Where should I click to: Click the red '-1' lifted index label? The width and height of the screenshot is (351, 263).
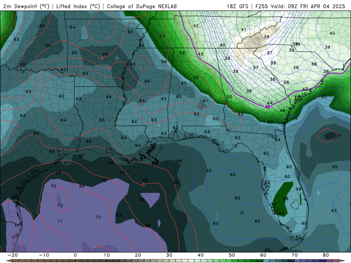point(68,75)
